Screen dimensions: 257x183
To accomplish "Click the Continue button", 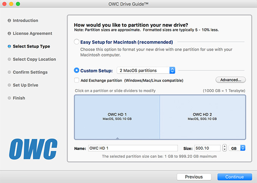I will [235, 177].
